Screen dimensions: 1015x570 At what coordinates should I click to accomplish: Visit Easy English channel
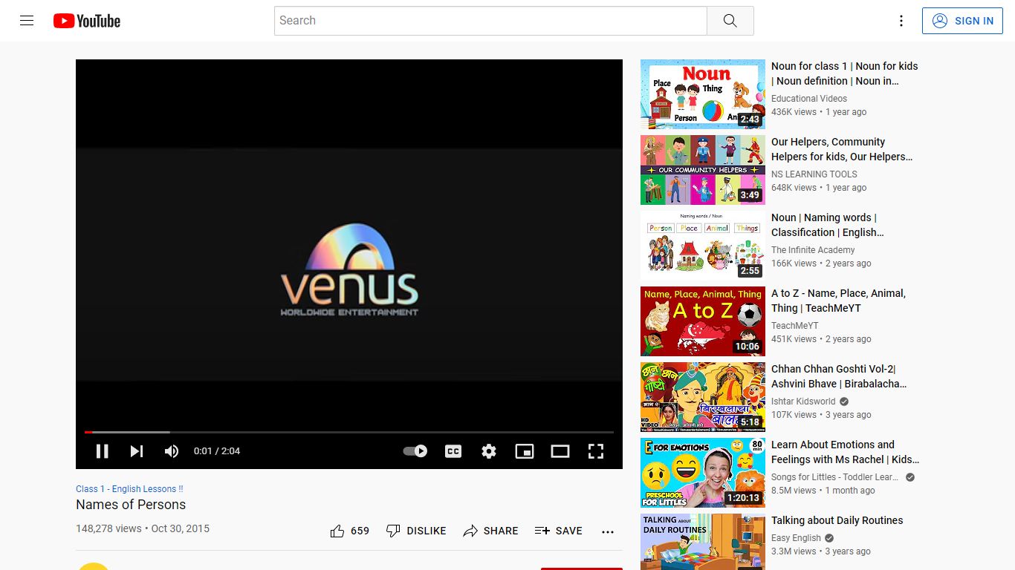pyautogui.click(x=797, y=537)
